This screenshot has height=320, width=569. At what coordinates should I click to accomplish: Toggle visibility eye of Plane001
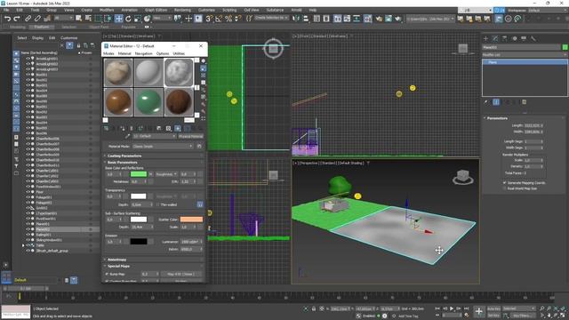click(x=28, y=224)
